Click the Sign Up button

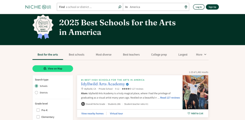tap(212, 7)
